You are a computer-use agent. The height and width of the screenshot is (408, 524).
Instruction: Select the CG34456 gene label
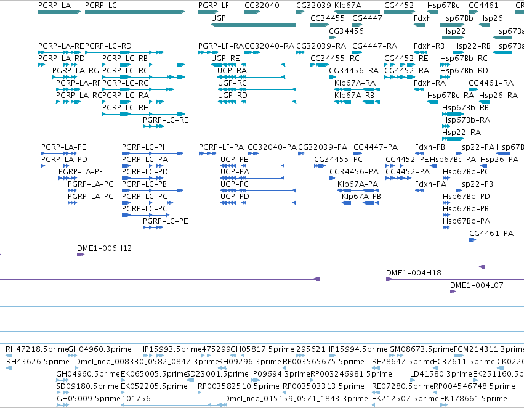coord(346,31)
